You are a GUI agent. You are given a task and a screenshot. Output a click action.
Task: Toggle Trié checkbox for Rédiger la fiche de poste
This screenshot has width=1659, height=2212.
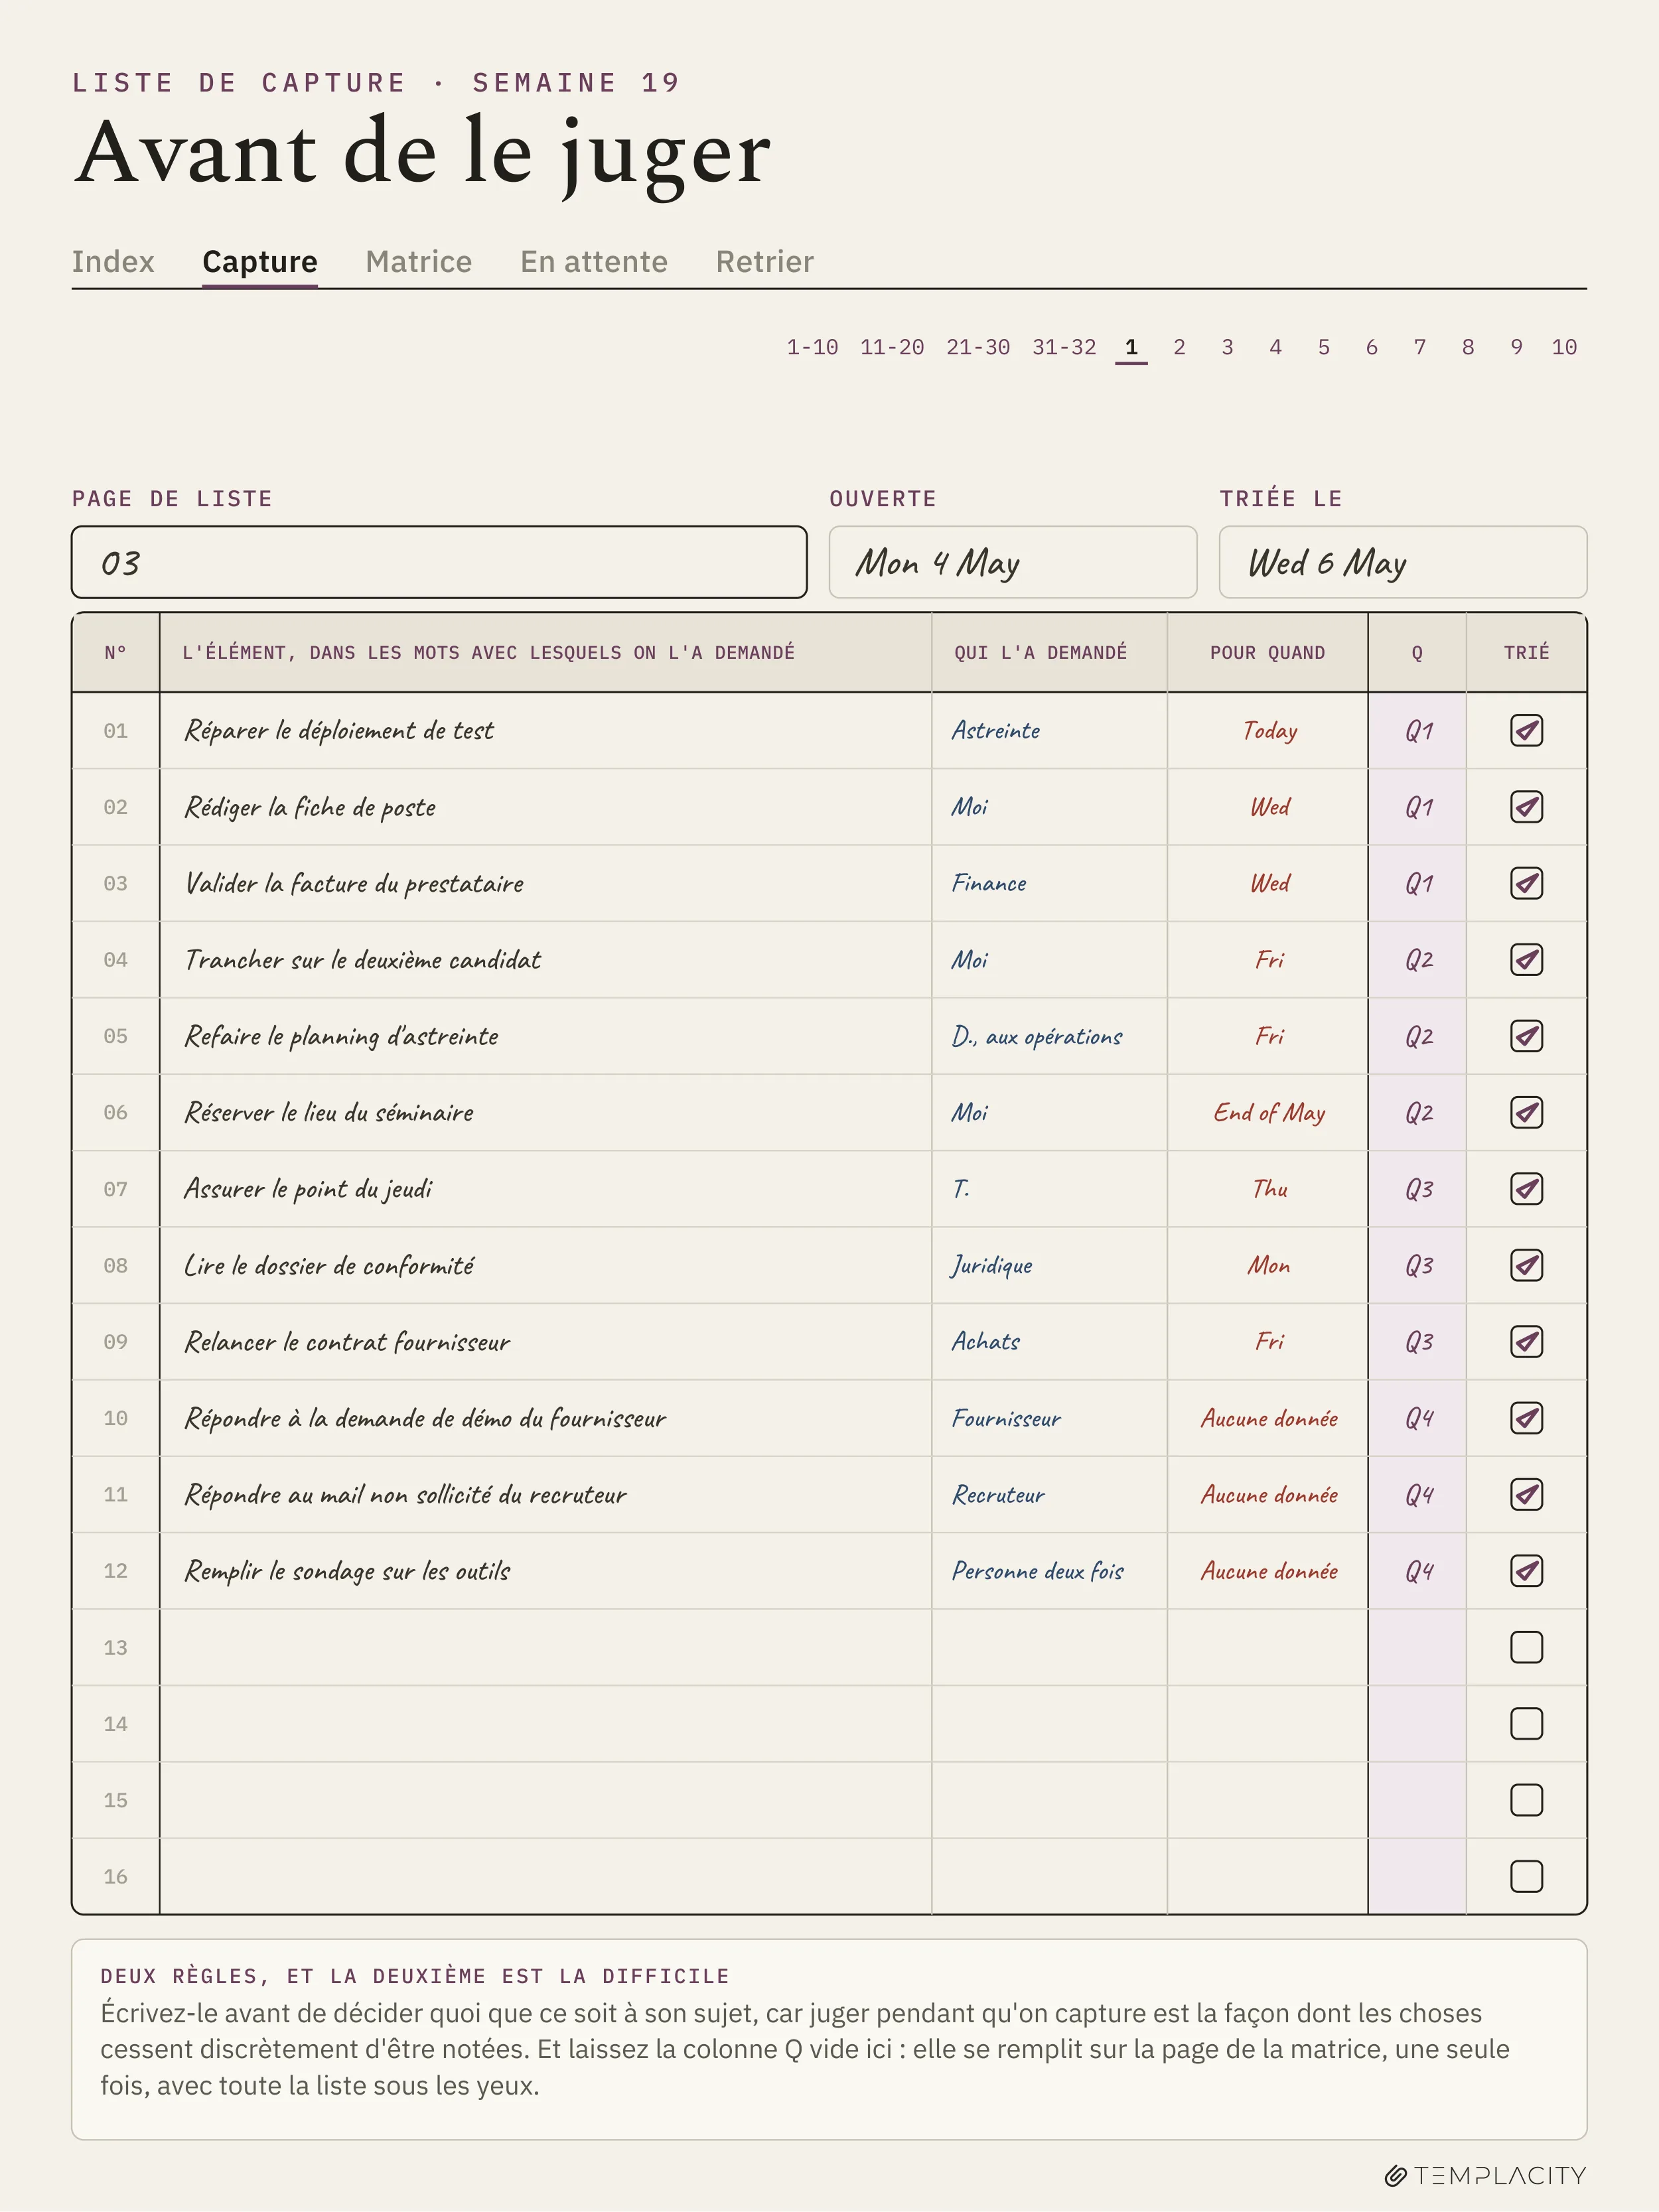point(1526,807)
